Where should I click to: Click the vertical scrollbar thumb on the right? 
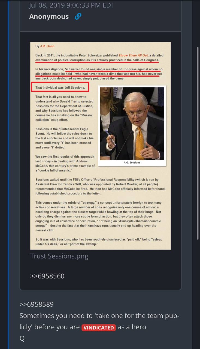(198, 143)
